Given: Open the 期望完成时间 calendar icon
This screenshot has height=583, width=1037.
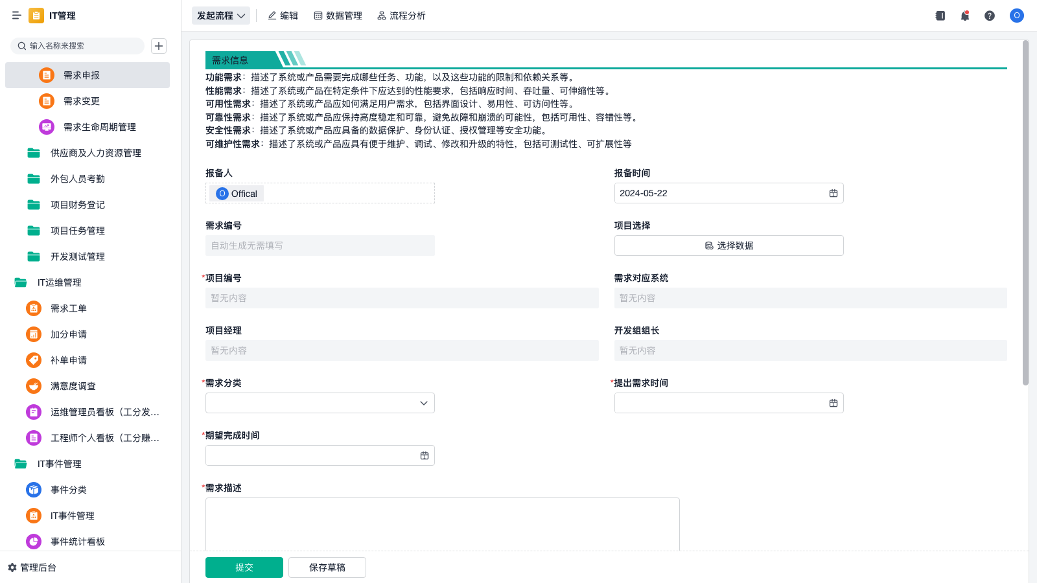Looking at the screenshot, I should pos(425,455).
